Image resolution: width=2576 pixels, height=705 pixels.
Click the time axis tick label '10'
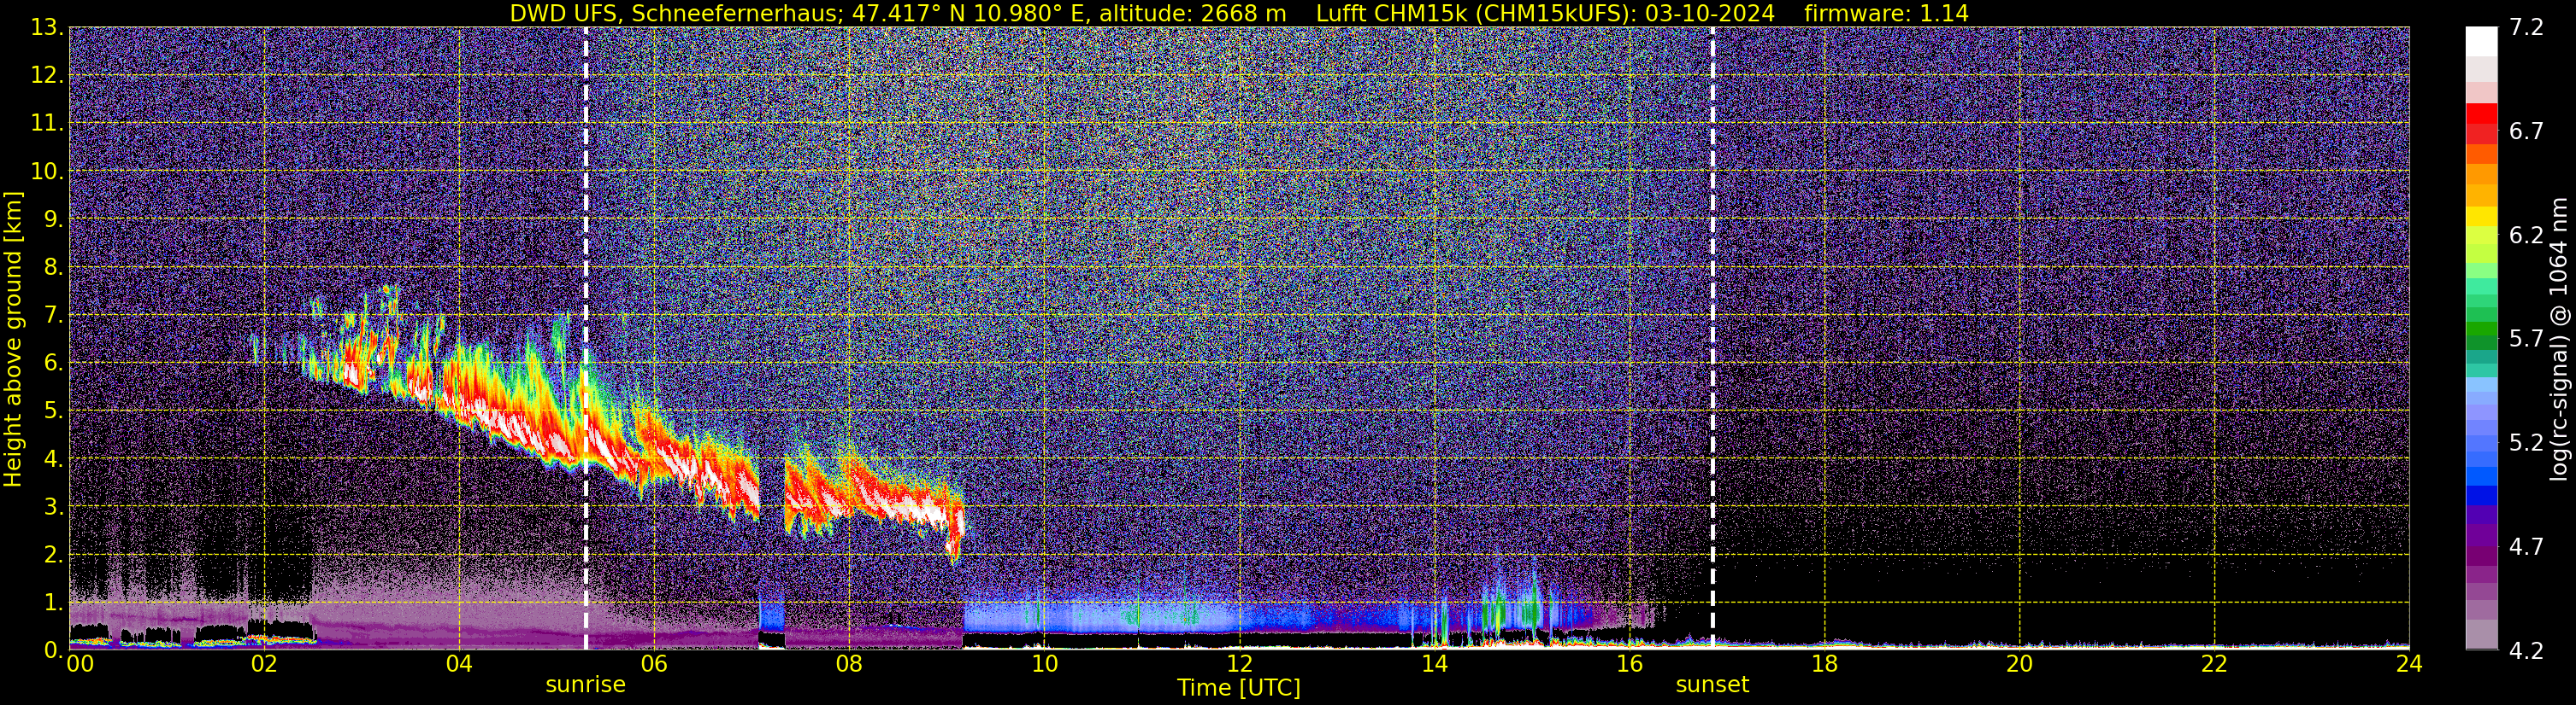[x=1044, y=664]
